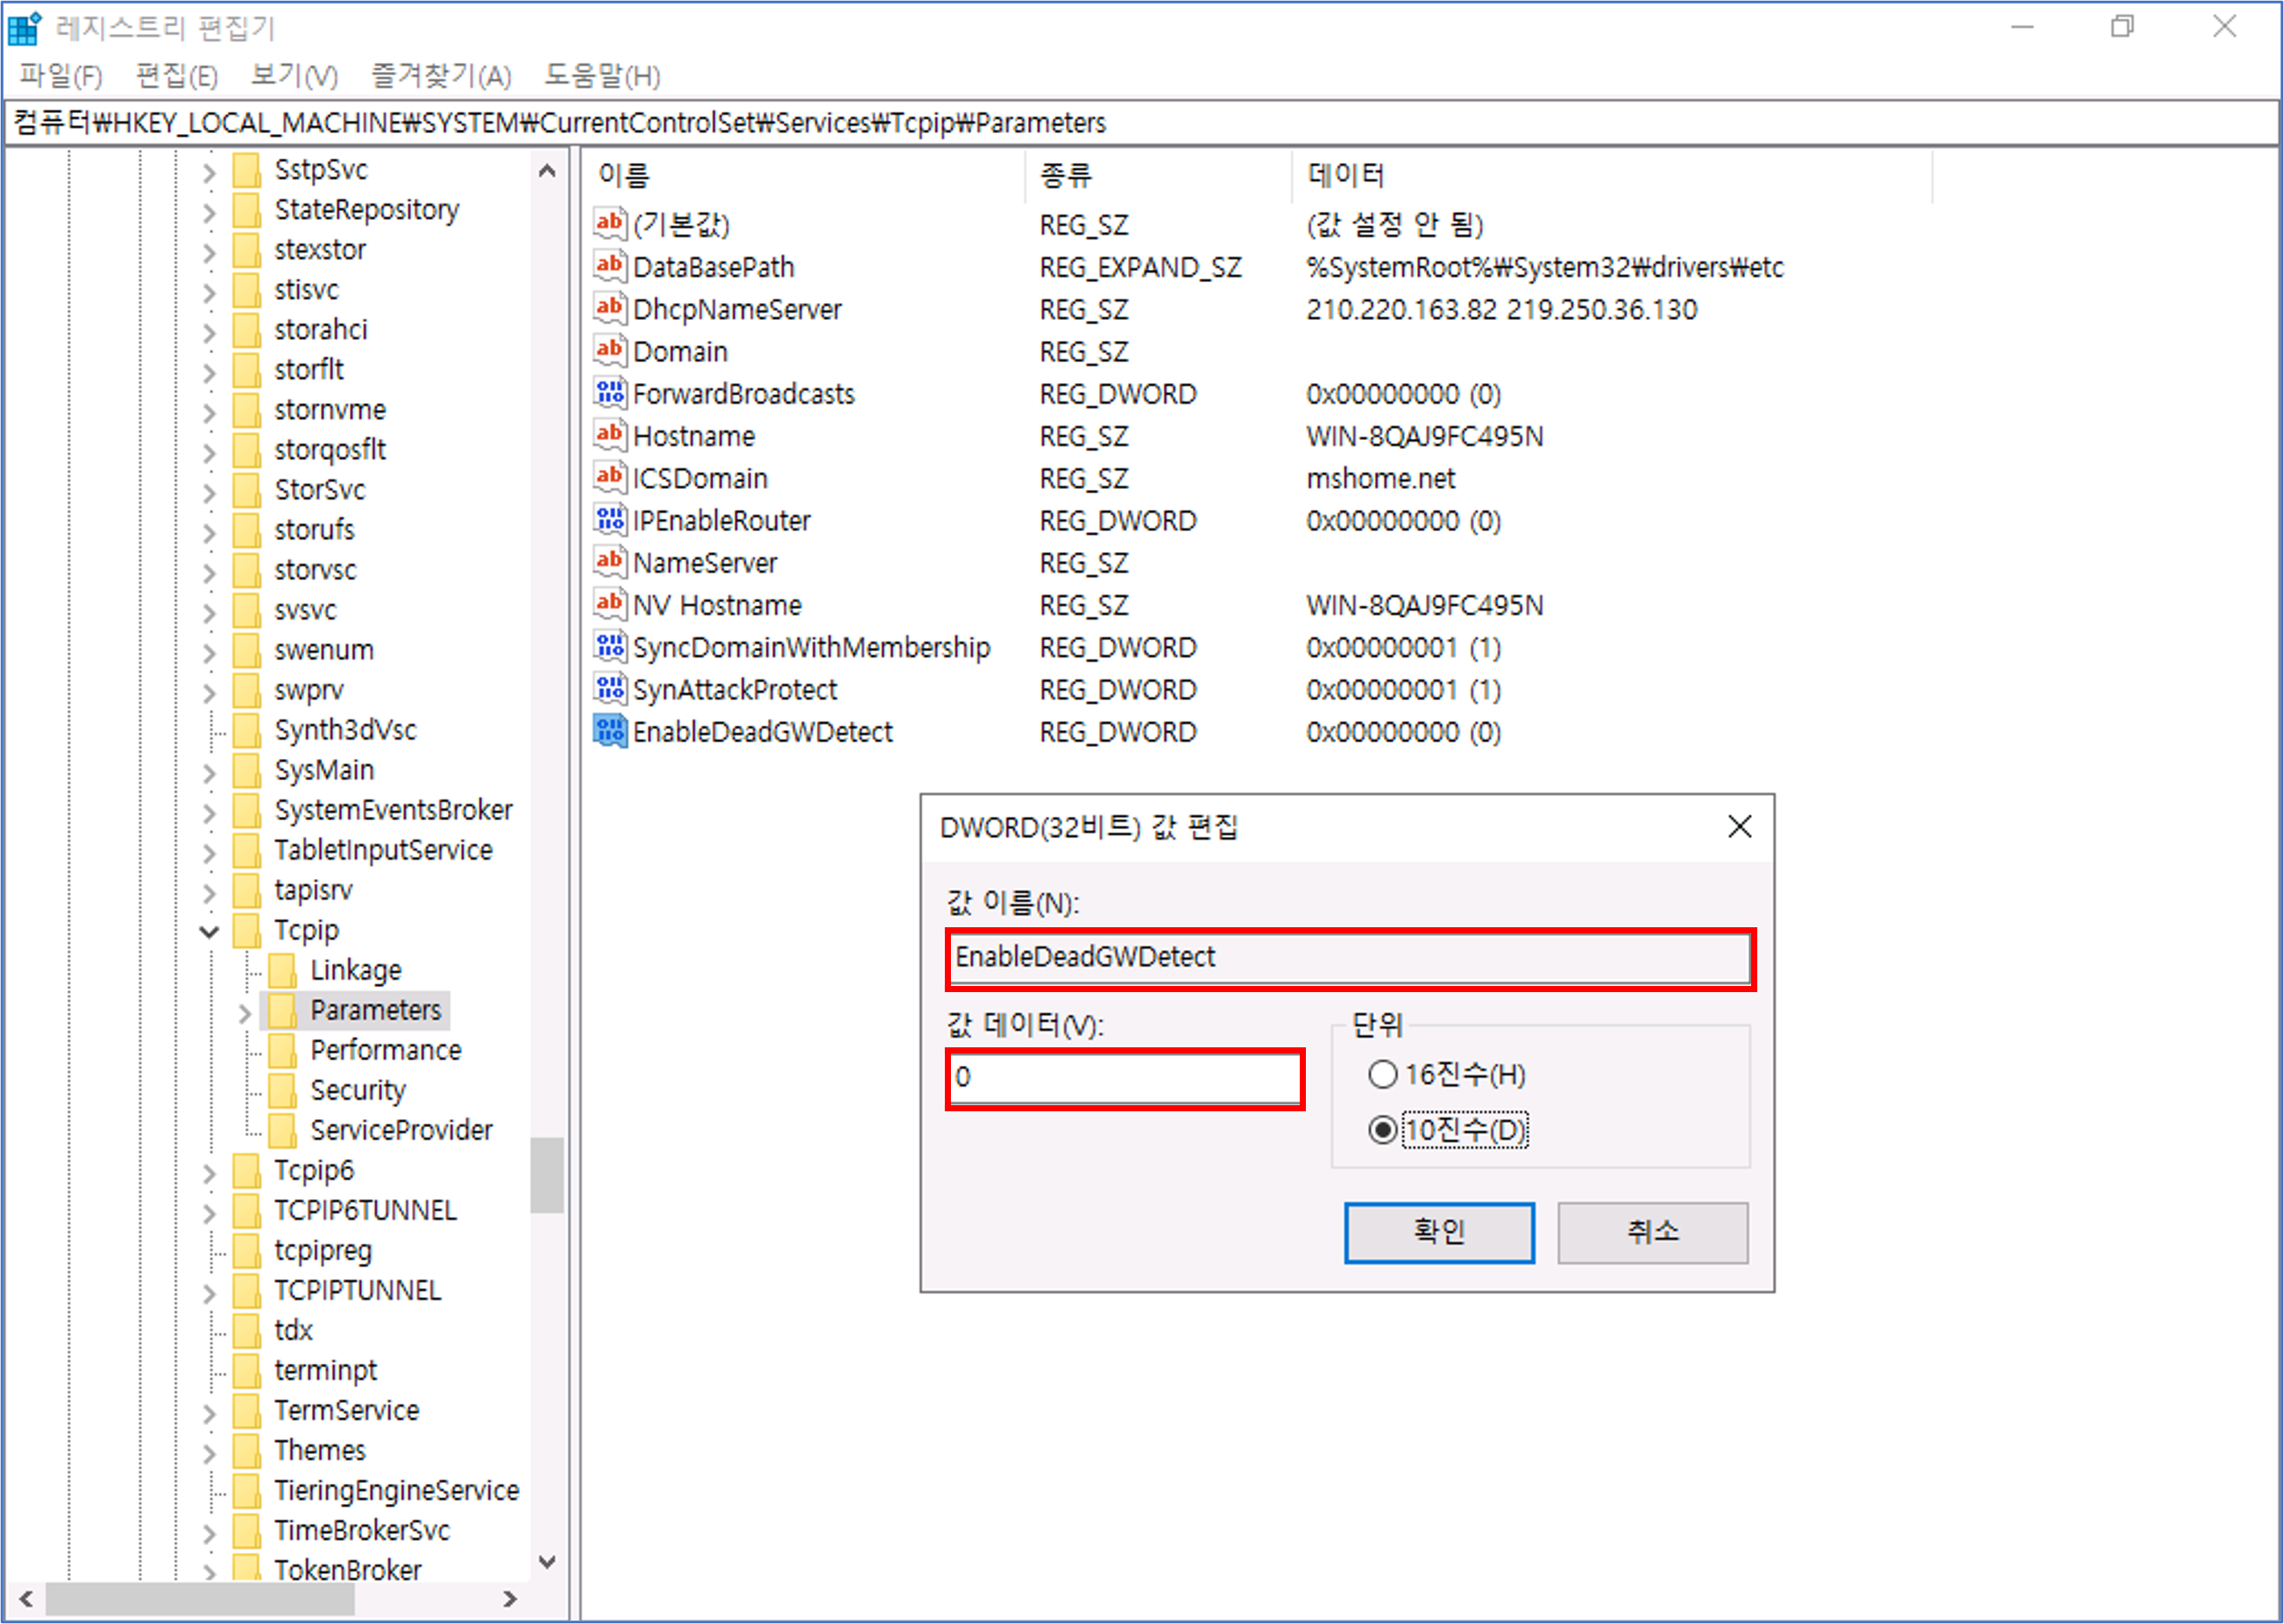Click the DhcpNameServer string value icon
The image size is (2284, 1624).
(609, 309)
